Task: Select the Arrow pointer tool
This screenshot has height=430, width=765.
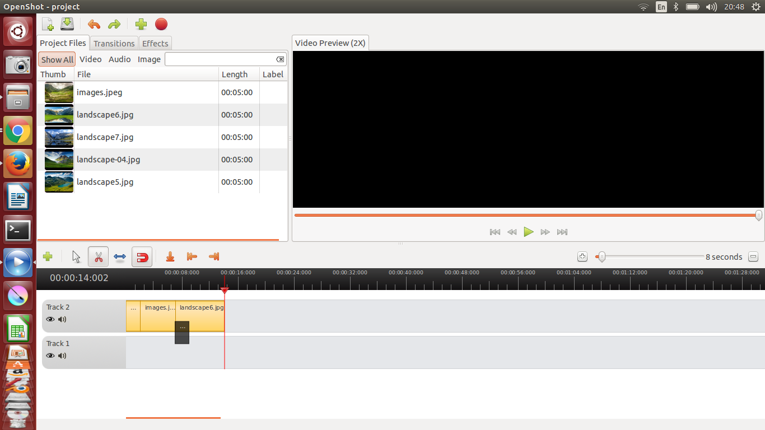Action: 77,256
